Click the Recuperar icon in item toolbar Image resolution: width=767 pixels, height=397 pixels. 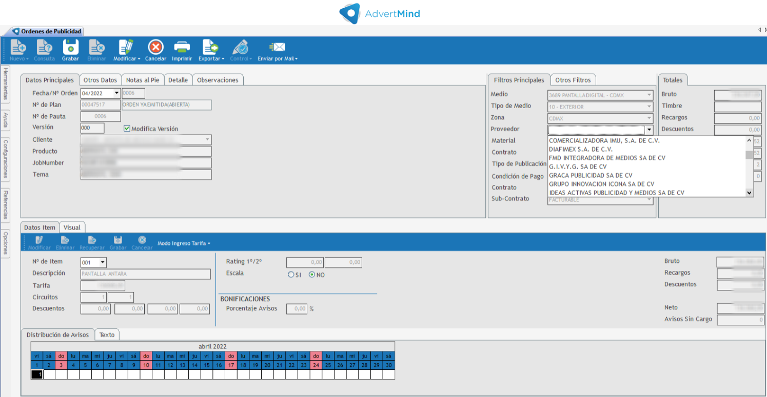tap(92, 240)
